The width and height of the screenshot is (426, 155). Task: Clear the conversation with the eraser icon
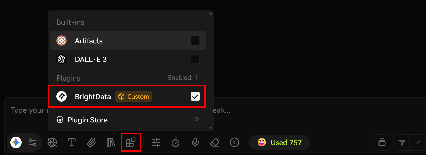pyautogui.click(x=215, y=142)
